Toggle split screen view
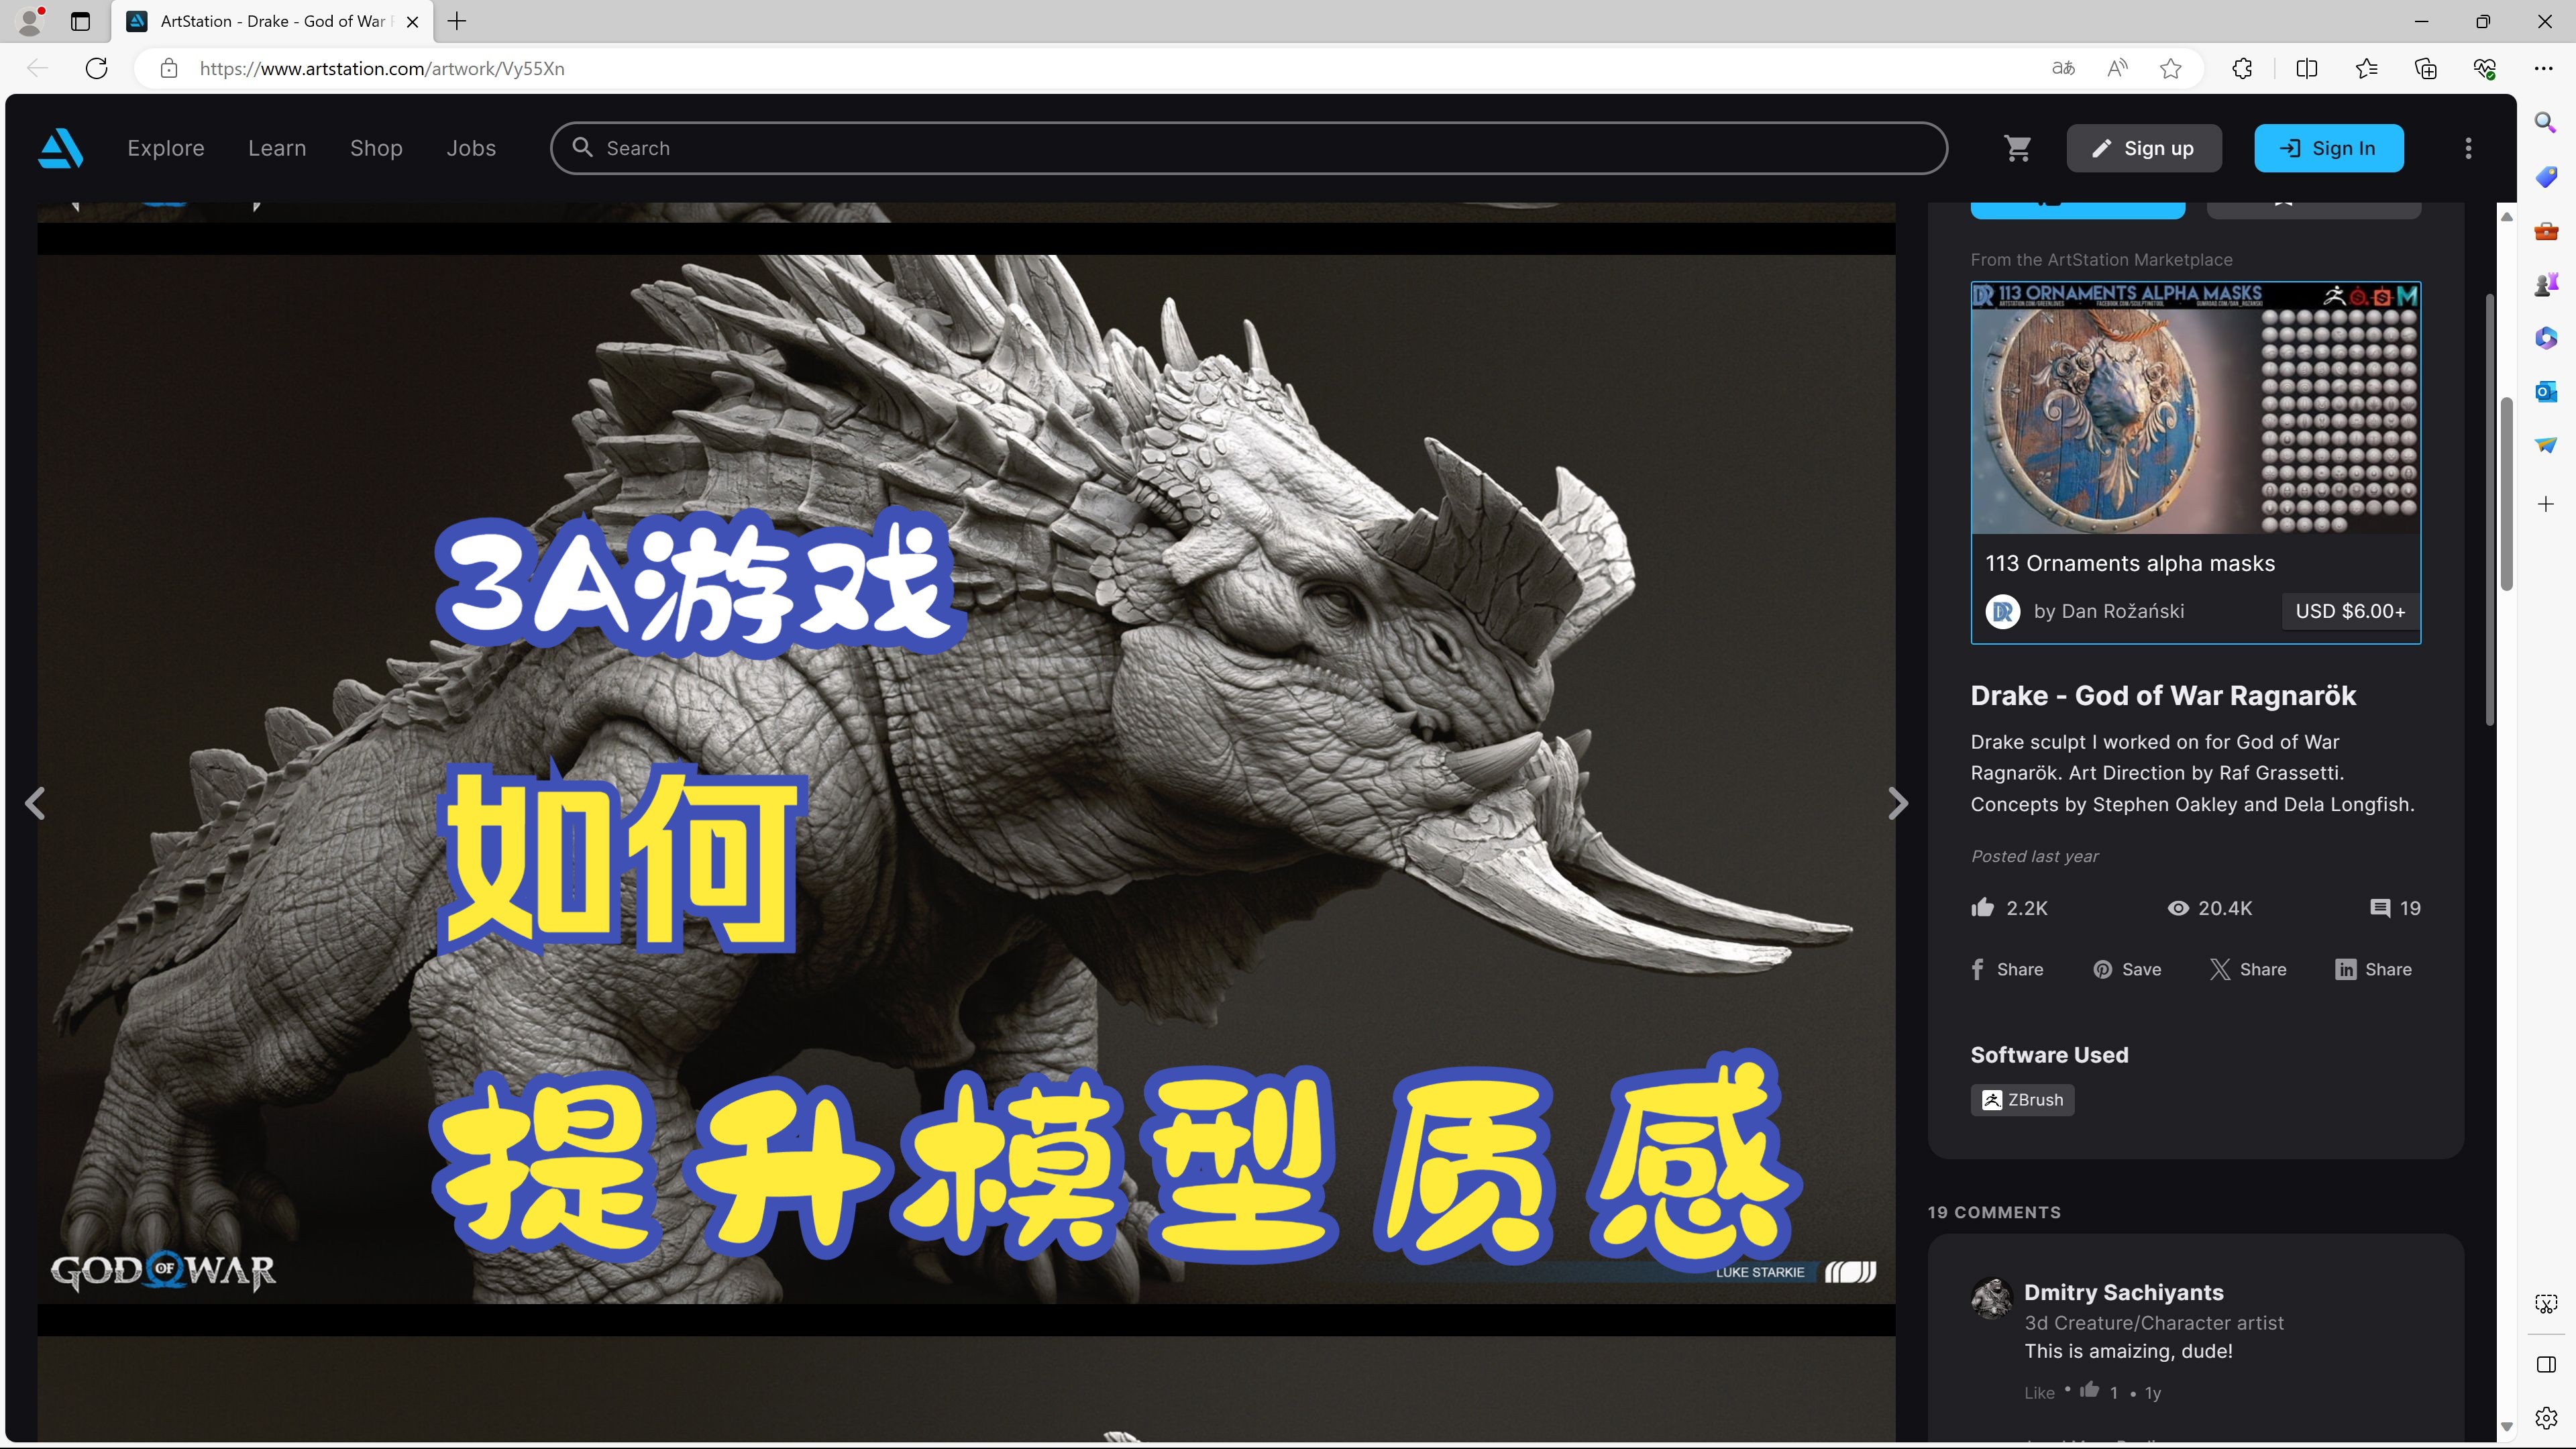Viewport: 2576px width, 1449px height. 2306,68
